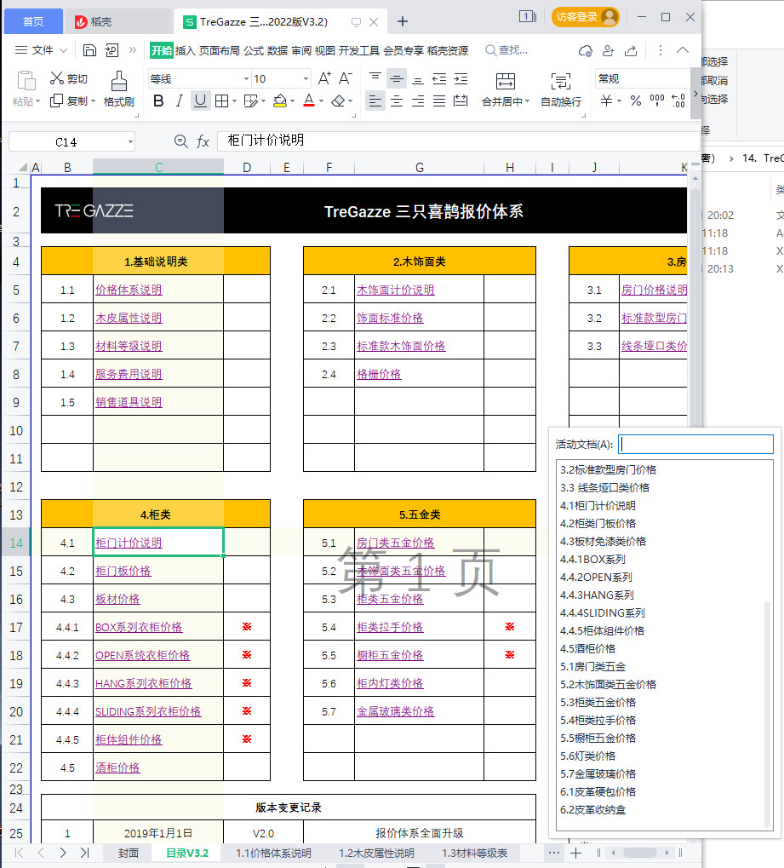Follow the 房门类五金价格 link
This screenshot has width=784, height=868.
pyautogui.click(x=396, y=543)
